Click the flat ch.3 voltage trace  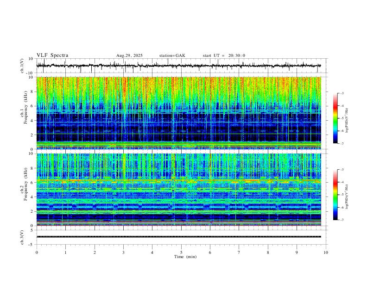pos(179,237)
